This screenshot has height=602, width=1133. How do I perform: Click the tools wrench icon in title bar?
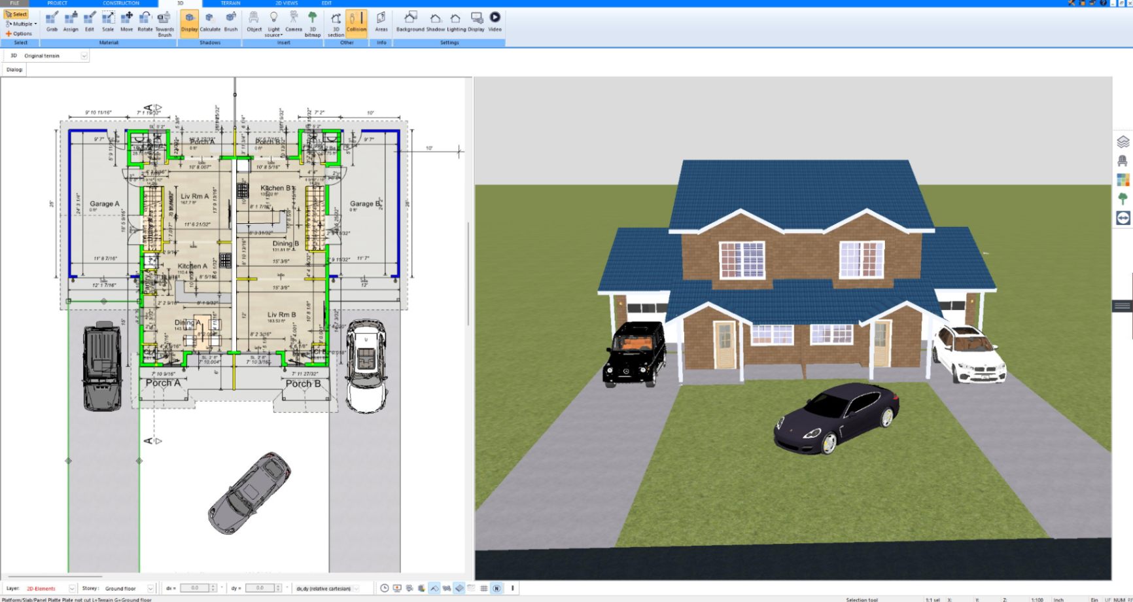(x=1072, y=3)
